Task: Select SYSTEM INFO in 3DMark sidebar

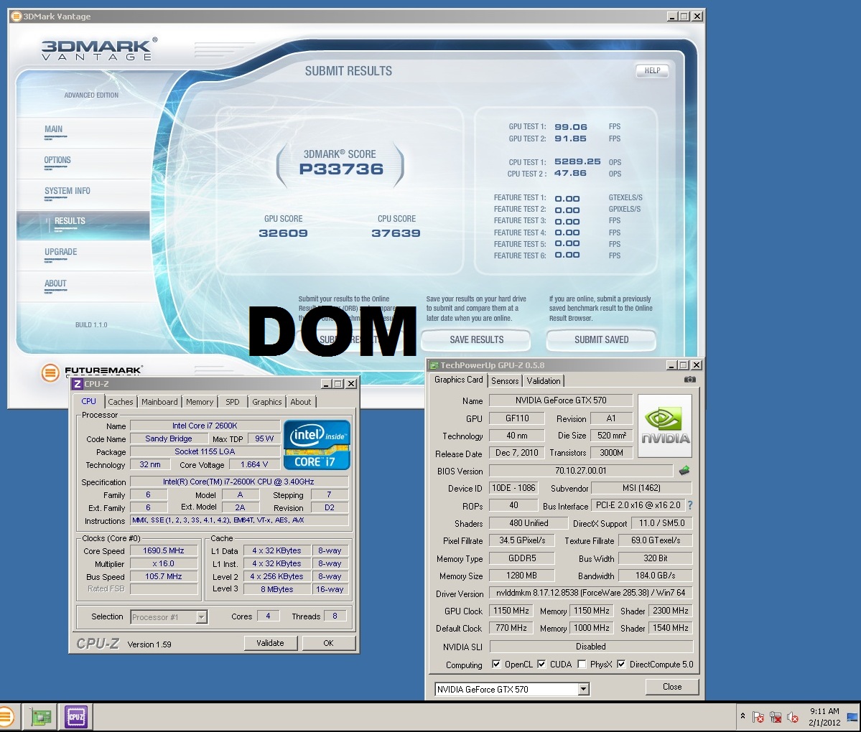Action: point(68,191)
